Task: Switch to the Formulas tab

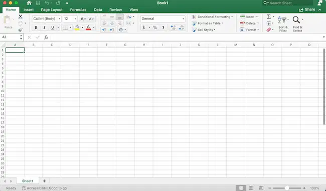Action: tap(78, 10)
